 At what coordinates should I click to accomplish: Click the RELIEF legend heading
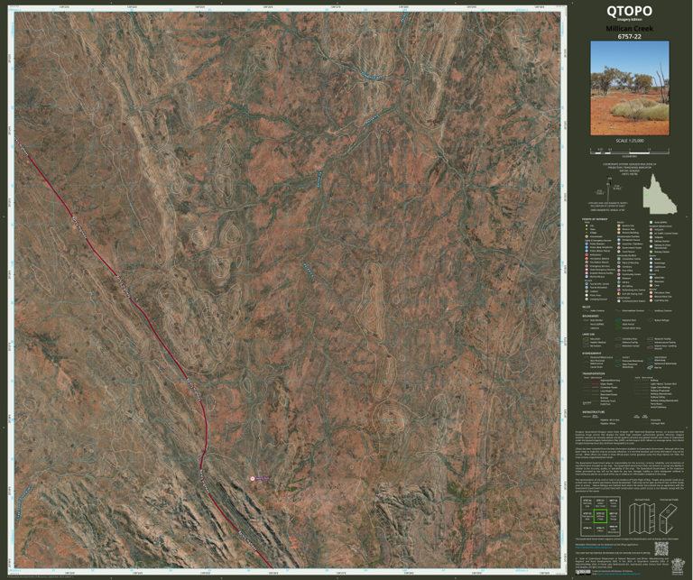pos(586,306)
